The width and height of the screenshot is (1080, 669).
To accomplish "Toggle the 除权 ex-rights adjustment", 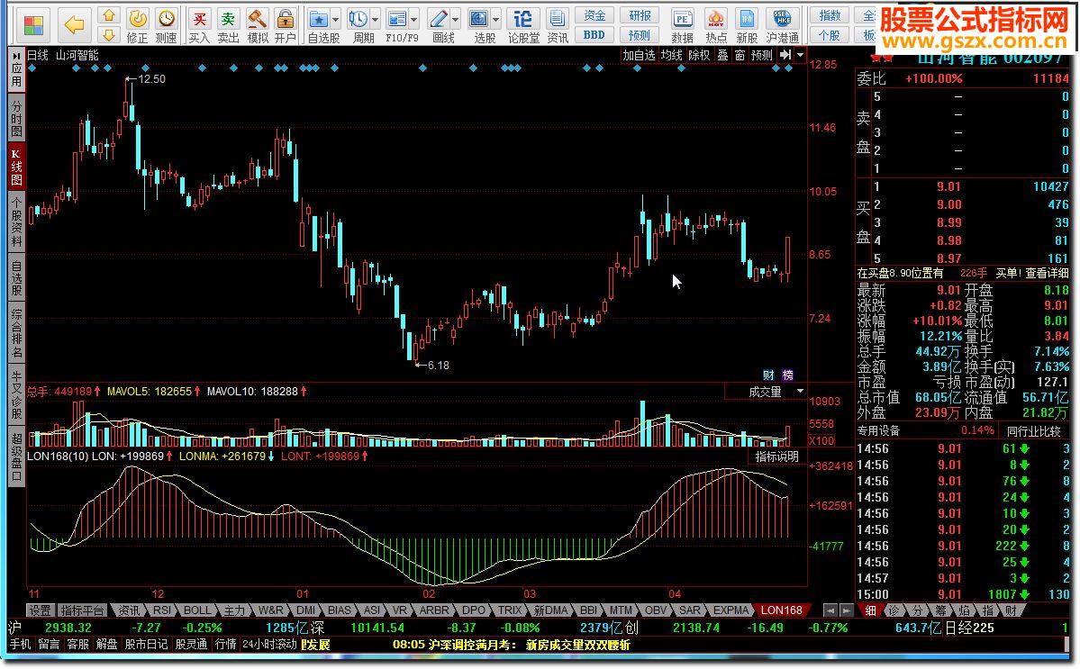I will [699, 55].
